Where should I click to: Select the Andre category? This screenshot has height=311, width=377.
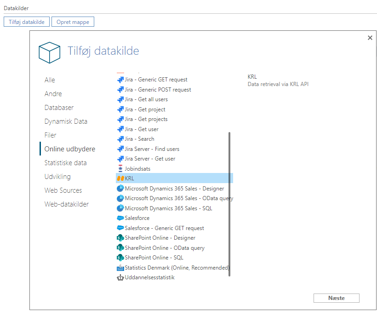[53, 94]
